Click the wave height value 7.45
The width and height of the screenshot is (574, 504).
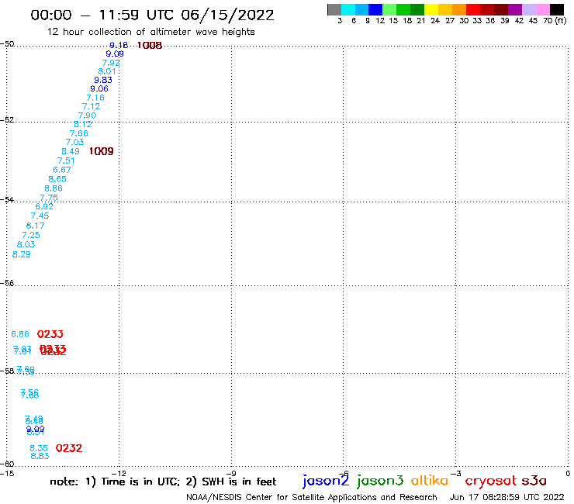click(x=40, y=216)
